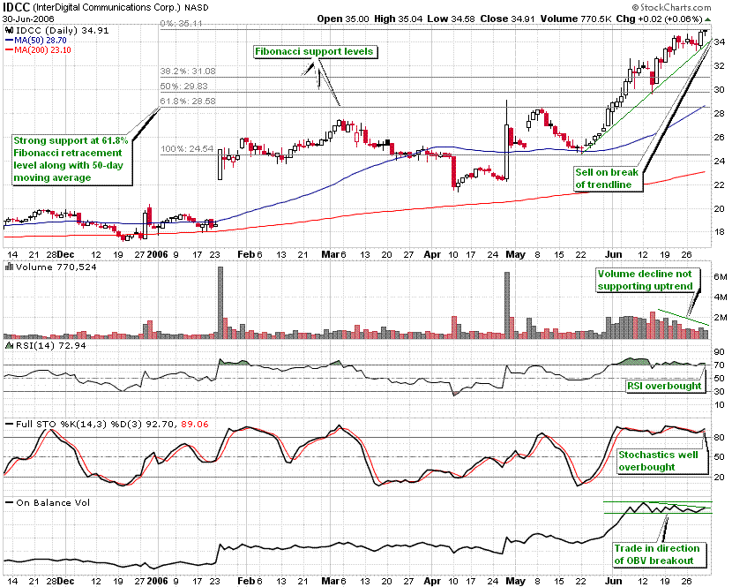This screenshot has height=587, width=732.
Task: Click the candlestick icon beside IDCC (Daily)
Action: pyautogui.click(x=10, y=30)
